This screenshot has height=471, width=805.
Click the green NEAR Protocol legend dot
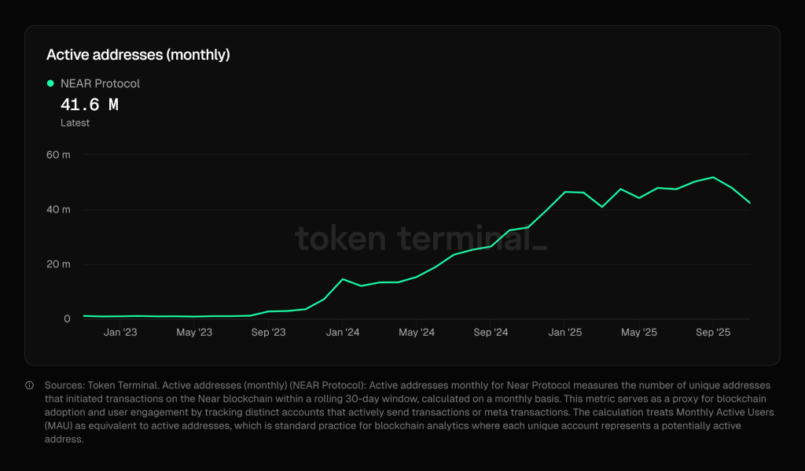(50, 83)
